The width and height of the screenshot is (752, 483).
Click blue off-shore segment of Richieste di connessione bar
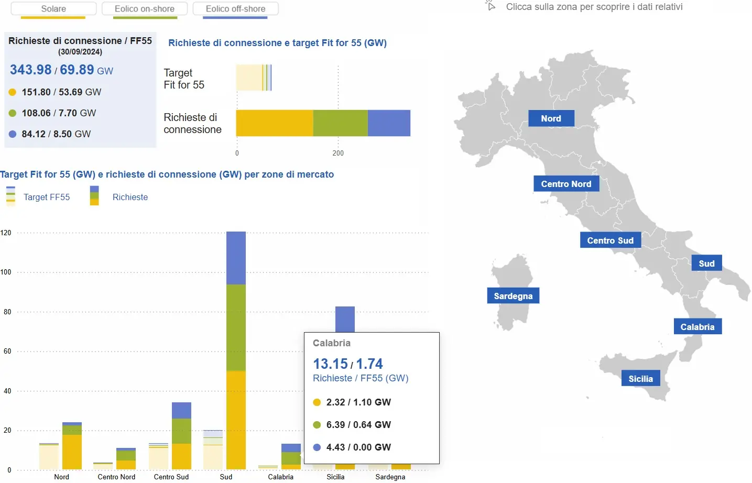click(389, 123)
